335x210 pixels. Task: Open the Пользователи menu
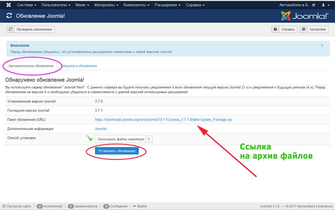56,5
